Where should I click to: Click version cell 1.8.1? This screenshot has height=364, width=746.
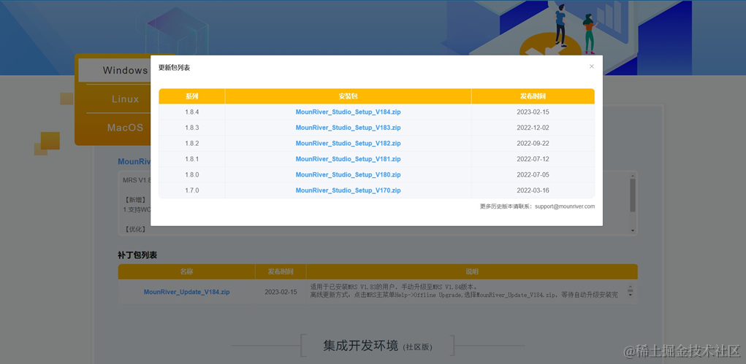(191, 159)
